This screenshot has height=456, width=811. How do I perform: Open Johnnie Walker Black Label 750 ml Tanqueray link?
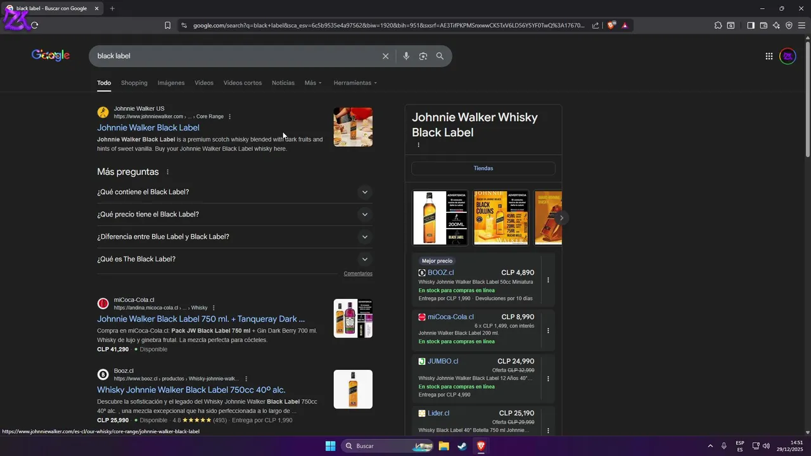(x=201, y=319)
